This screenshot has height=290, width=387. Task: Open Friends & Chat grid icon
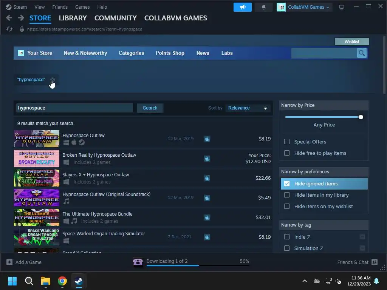(x=375, y=262)
